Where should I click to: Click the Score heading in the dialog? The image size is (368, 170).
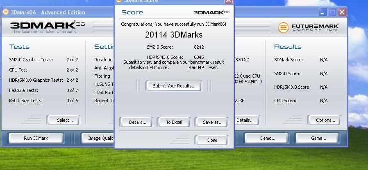(132, 12)
